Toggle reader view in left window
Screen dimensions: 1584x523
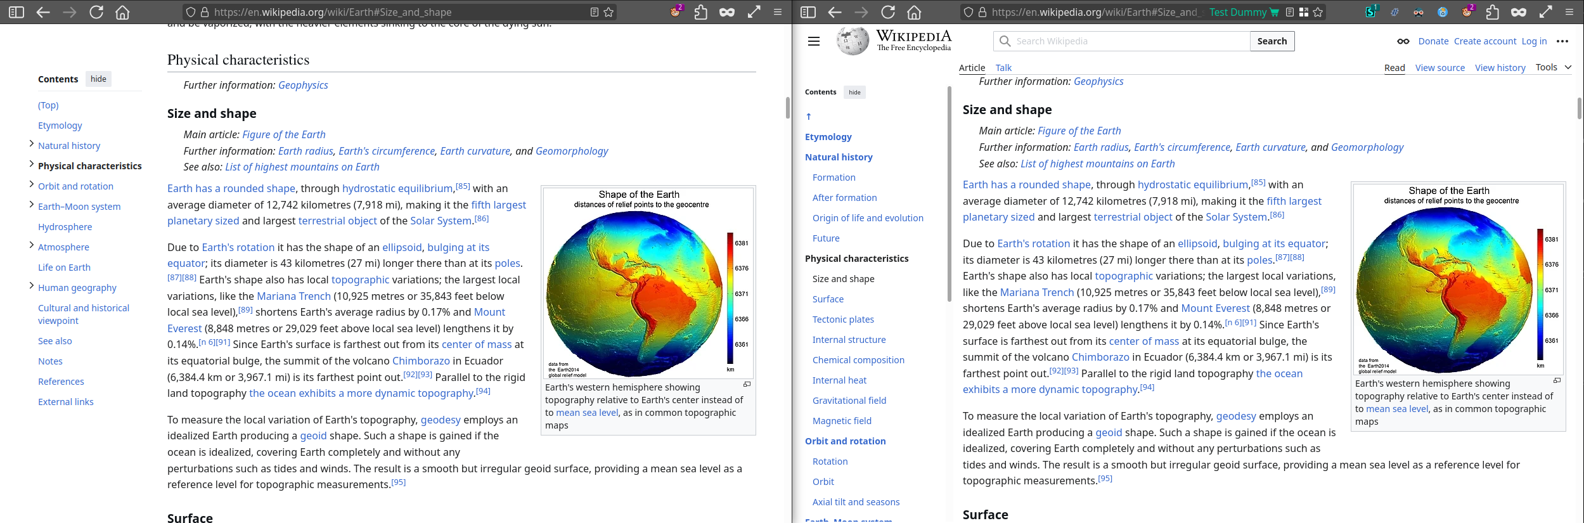coord(594,12)
